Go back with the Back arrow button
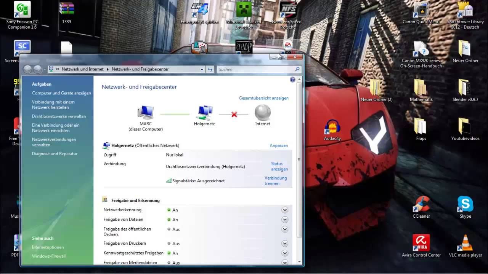This screenshot has height=274, width=488. pos(27,69)
